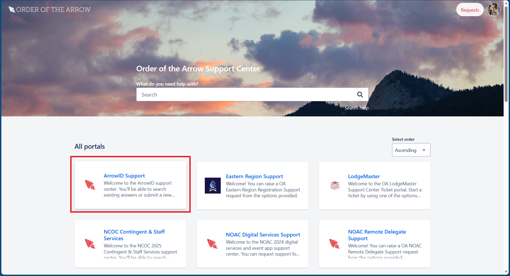This screenshot has width=510, height=276.
Task: Click the Eastern Region Support flame icon
Action: point(212,186)
